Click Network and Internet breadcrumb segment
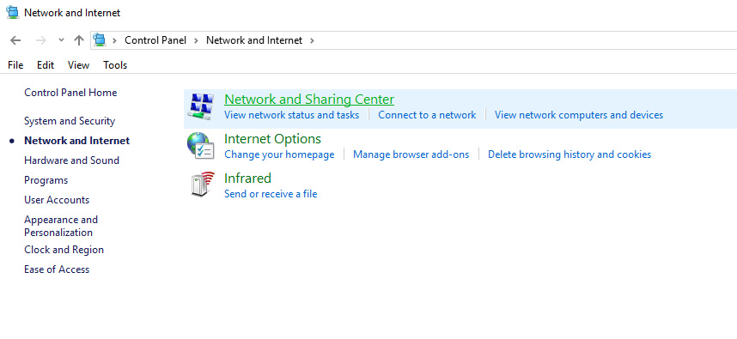 [254, 40]
